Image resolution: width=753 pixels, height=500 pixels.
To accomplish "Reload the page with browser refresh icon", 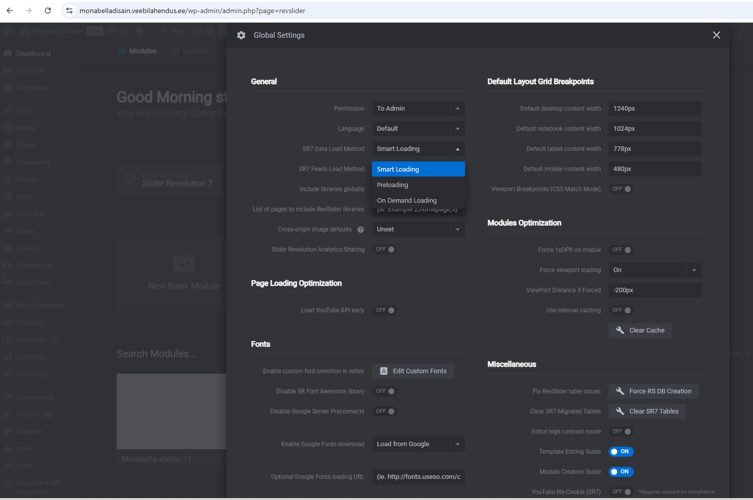I will click(48, 11).
